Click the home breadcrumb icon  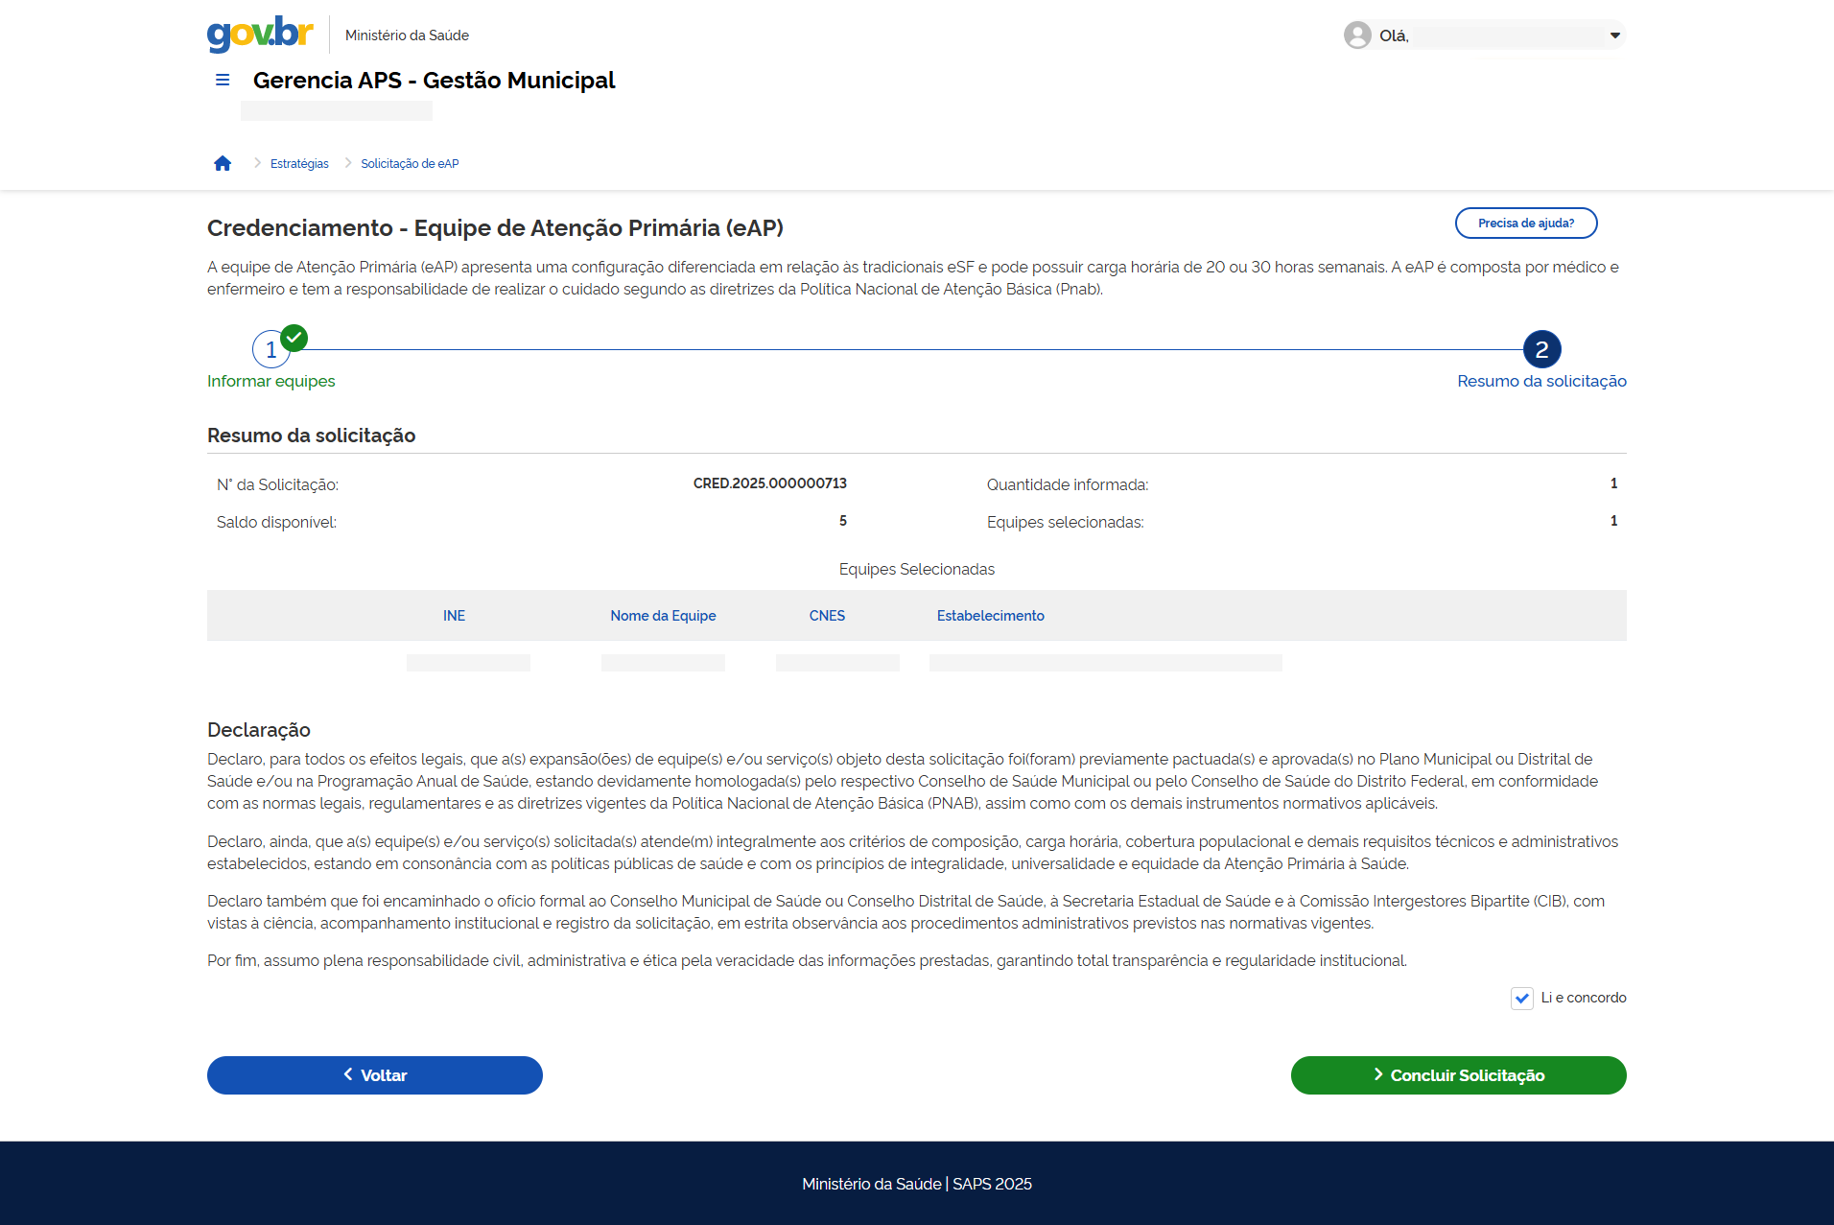pos(223,164)
